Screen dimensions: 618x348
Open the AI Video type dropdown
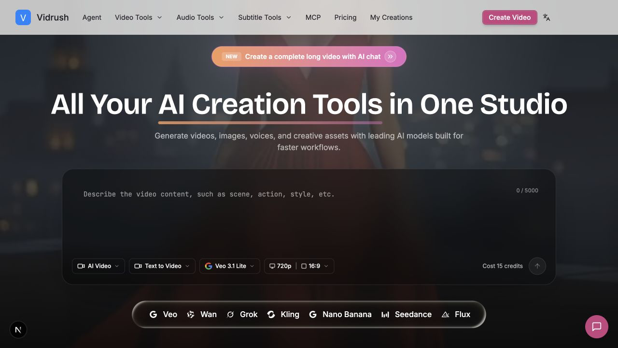pyautogui.click(x=98, y=266)
